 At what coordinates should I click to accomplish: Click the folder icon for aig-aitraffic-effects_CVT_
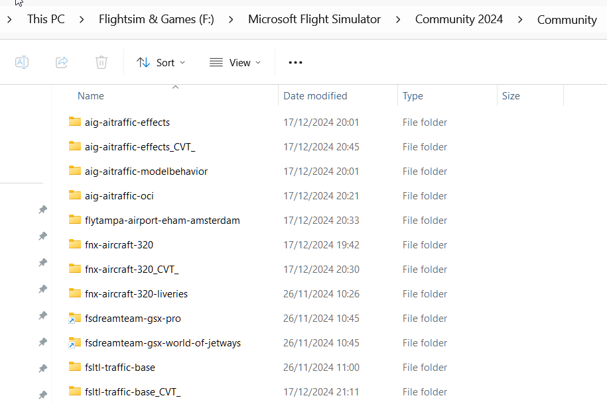pos(75,146)
